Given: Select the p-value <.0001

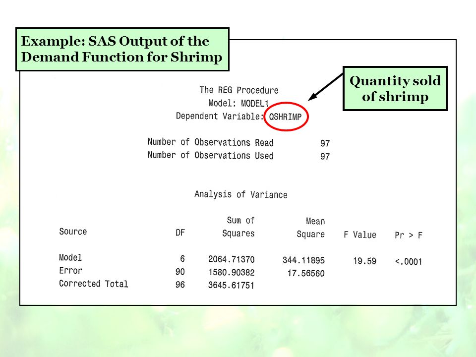Looking at the screenshot, I should pos(408,262).
